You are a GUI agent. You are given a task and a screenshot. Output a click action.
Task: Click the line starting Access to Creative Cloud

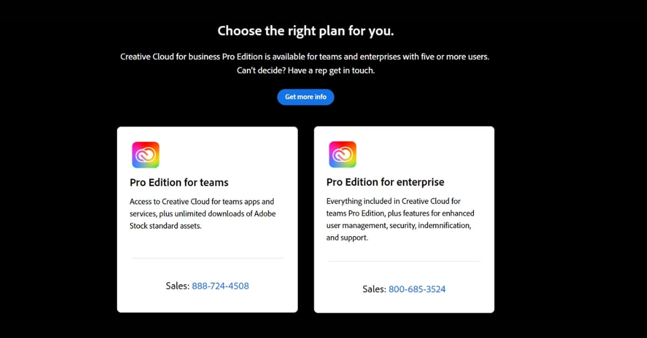point(202,201)
